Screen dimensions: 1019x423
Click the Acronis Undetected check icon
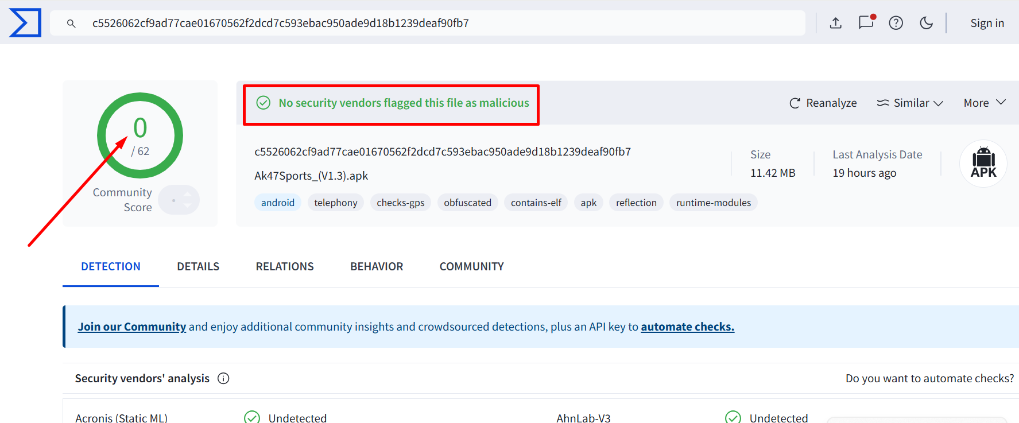pyautogui.click(x=252, y=418)
